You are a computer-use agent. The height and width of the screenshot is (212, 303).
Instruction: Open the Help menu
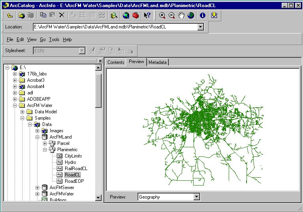click(67, 39)
